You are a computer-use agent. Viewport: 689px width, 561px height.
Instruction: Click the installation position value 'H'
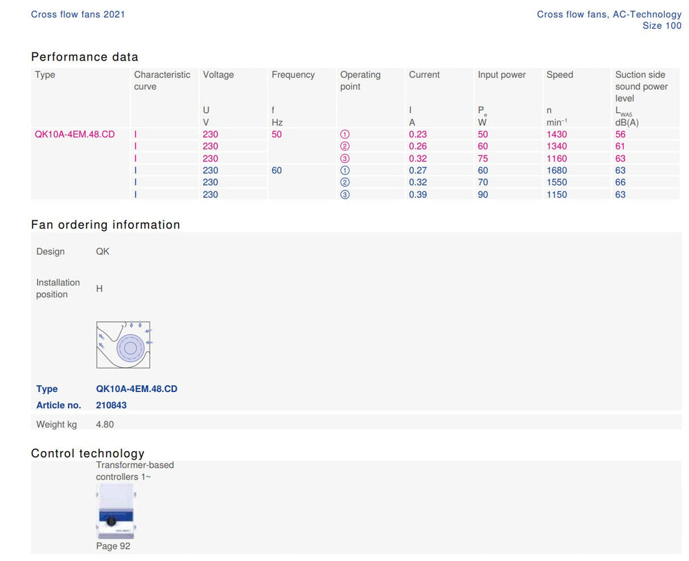[100, 288]
